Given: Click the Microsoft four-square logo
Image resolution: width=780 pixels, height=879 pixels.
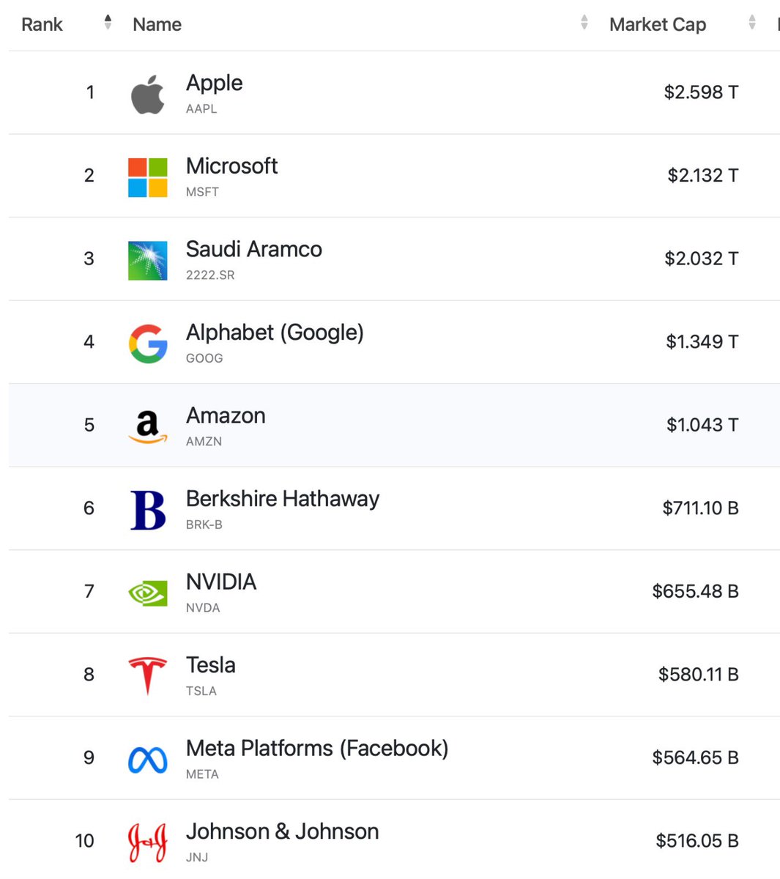Looking at the screenshot, I should point(147,177).
